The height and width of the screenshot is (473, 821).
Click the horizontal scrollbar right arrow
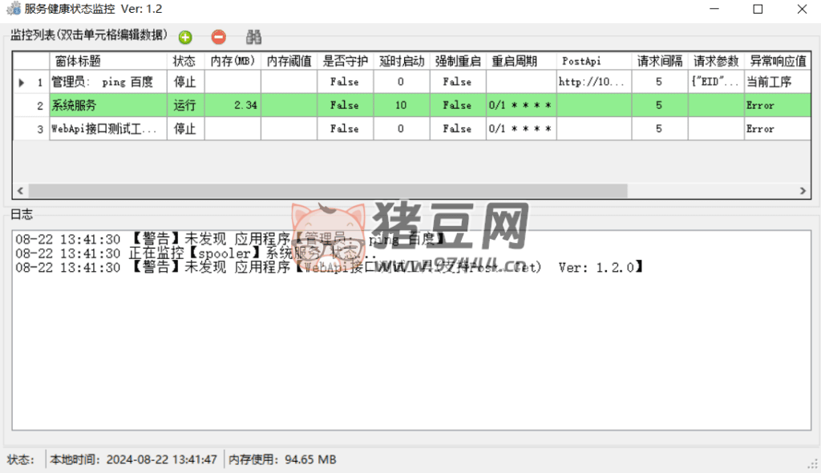(803, 191)
